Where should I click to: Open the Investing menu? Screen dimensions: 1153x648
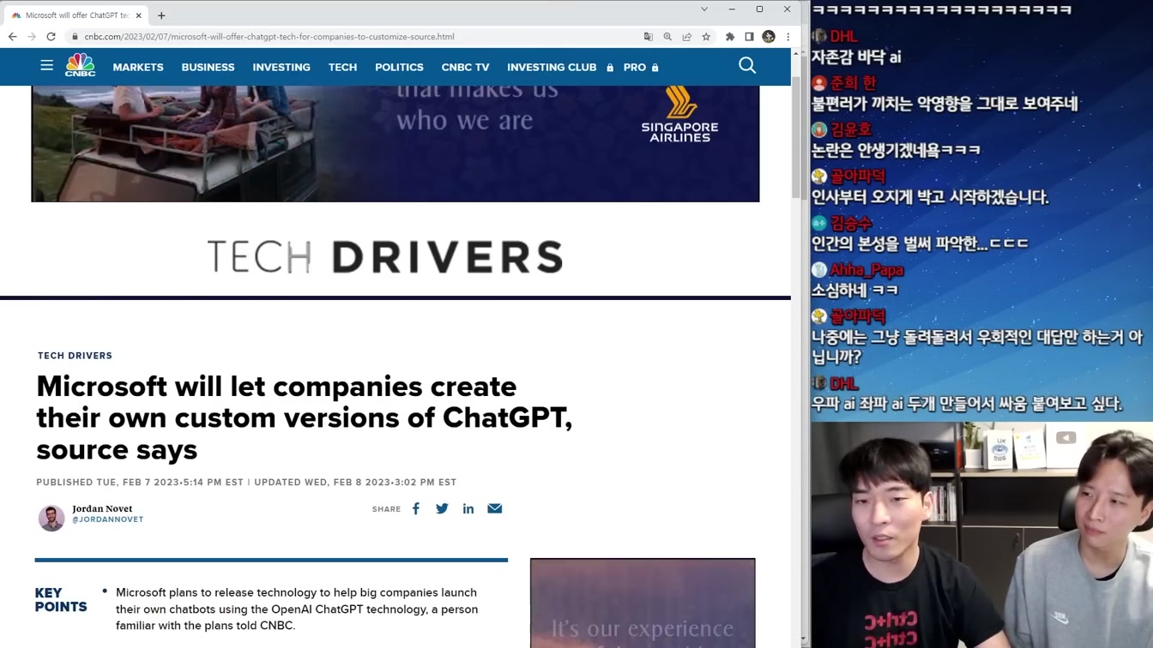tap(281, 67)
